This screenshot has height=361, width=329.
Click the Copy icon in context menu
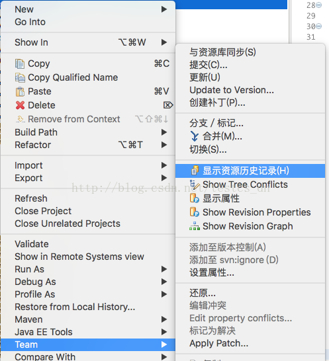pyautogui.click(x=20, y=63)
